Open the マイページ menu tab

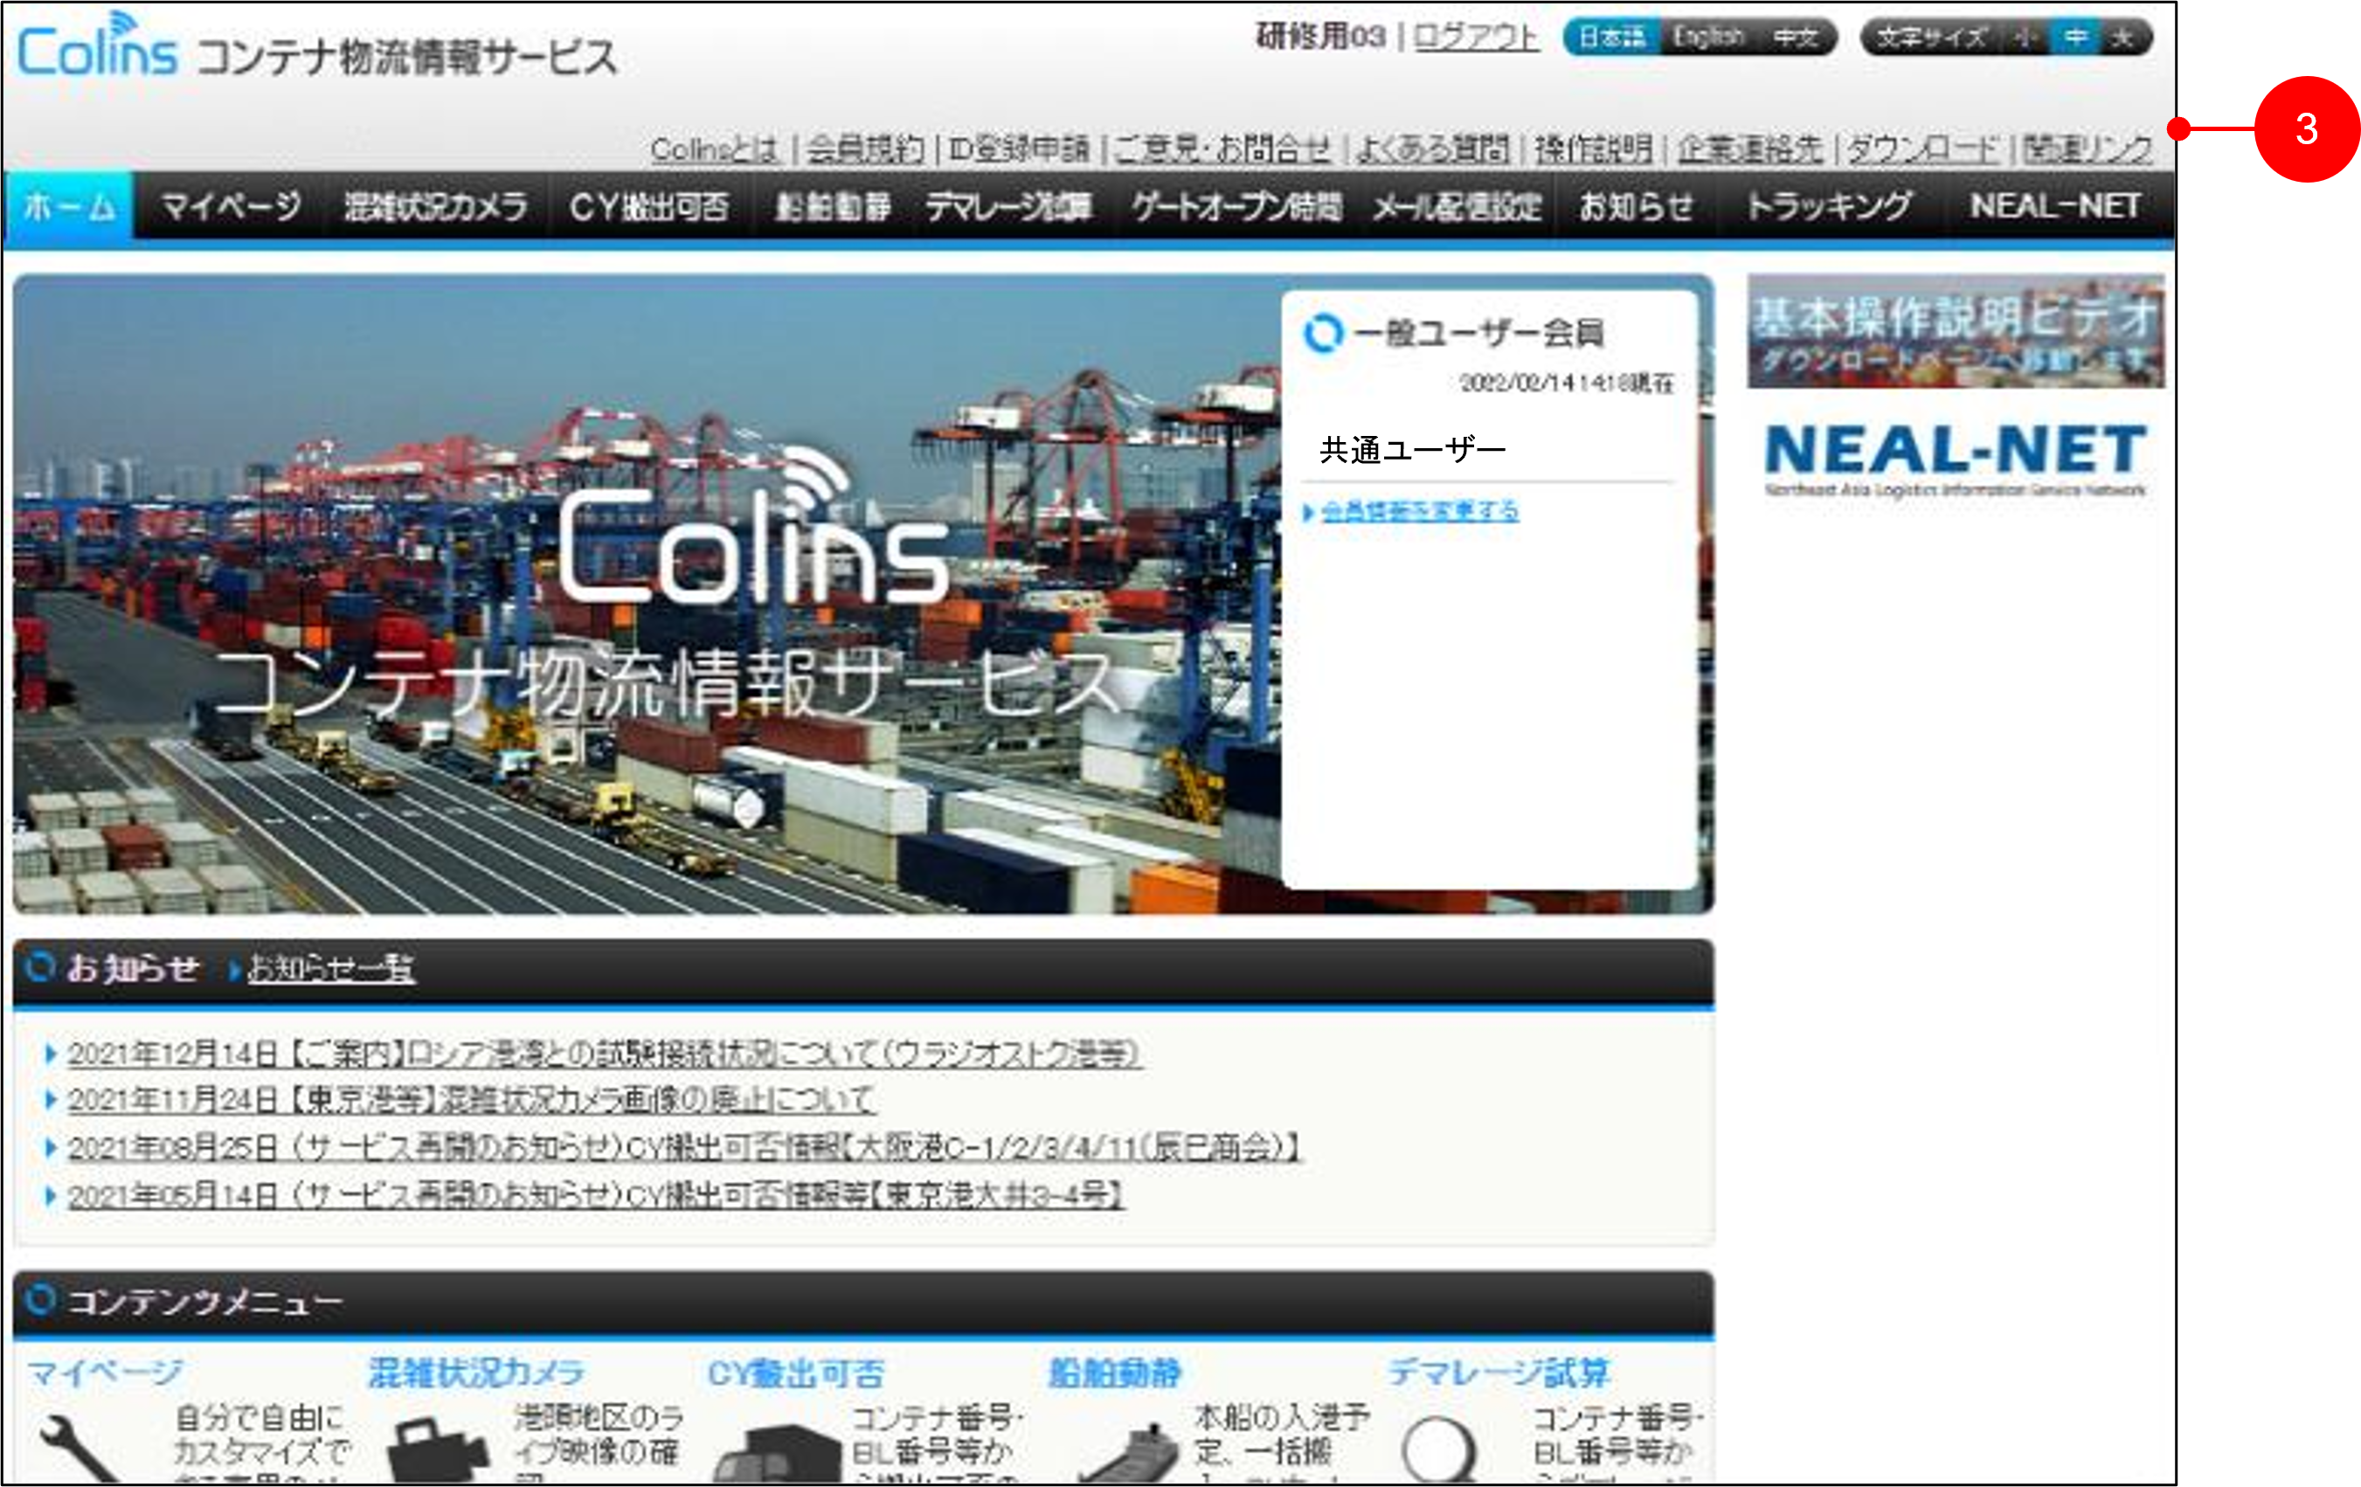(232, 206)
